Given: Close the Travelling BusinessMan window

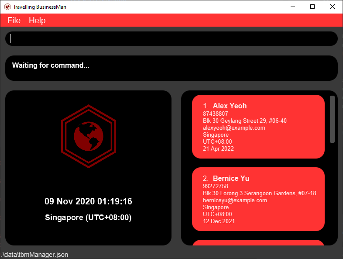Looking at the screenshot, I should (333, 7).
